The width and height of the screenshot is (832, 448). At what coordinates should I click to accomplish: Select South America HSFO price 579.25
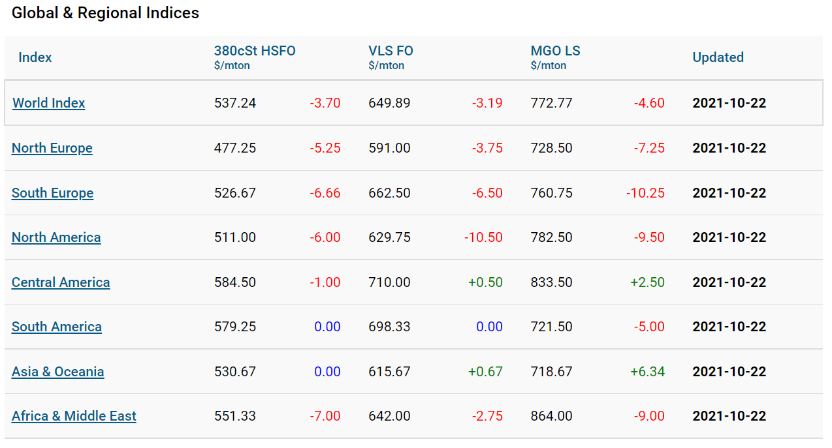coord(235,327)
